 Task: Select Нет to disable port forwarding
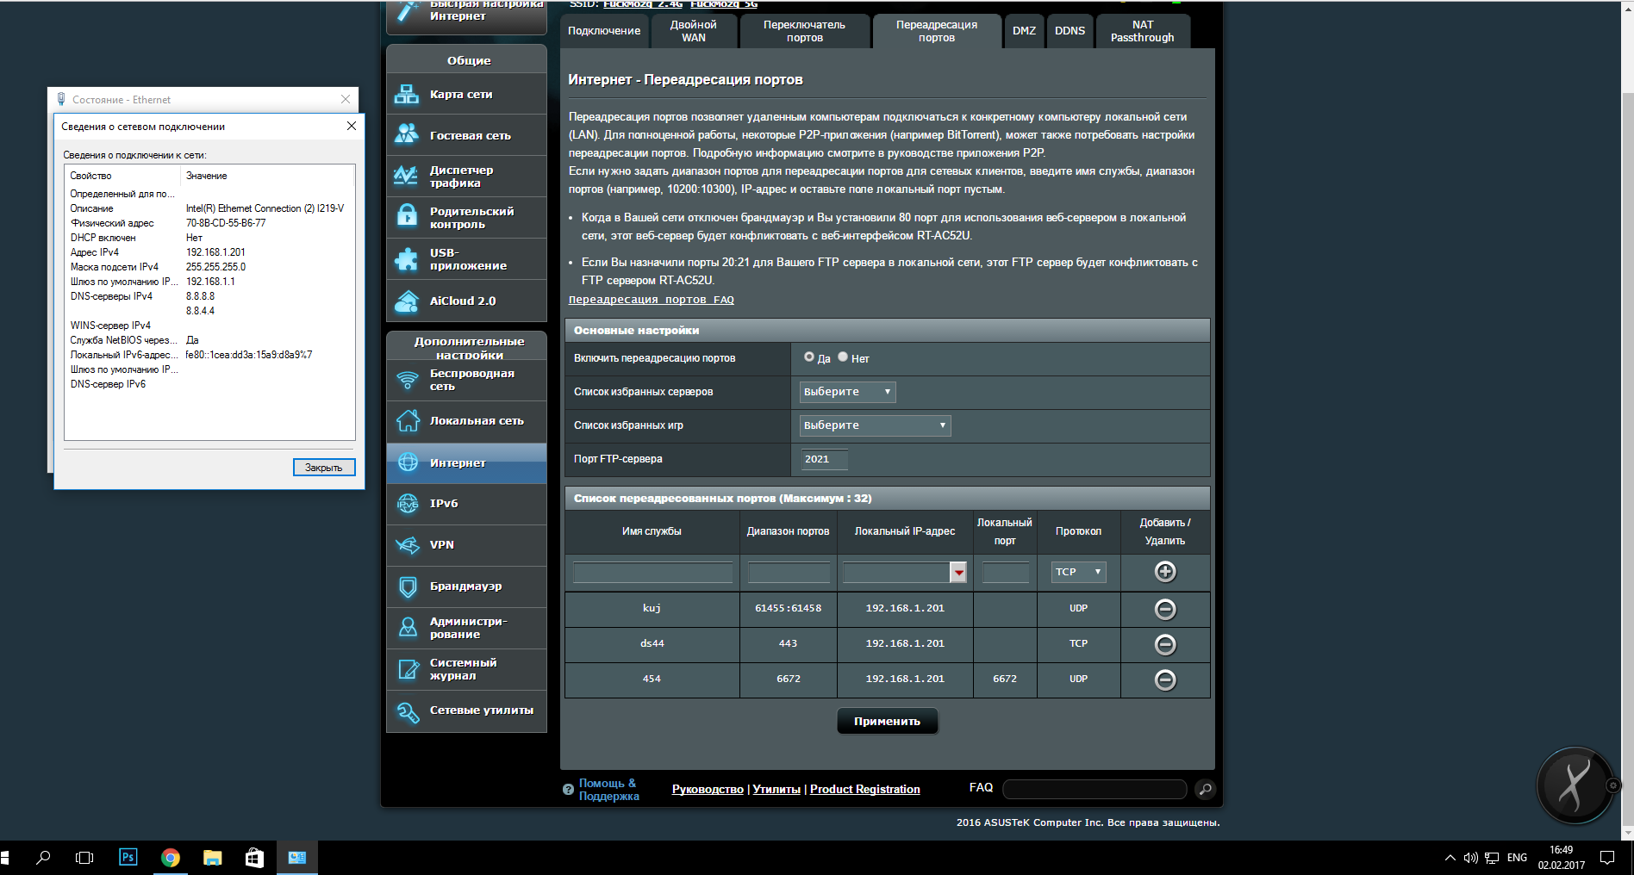coord(843,357)
